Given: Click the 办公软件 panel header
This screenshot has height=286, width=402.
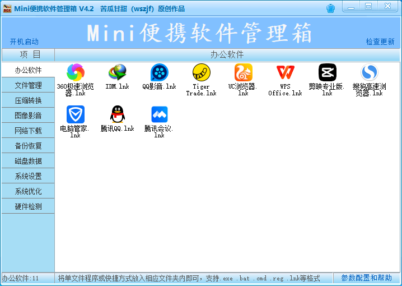Looking at the screenshot, I should click(227, 54).
